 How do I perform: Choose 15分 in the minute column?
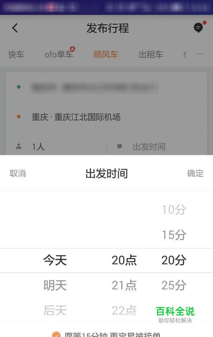click(x=174, y=235)
